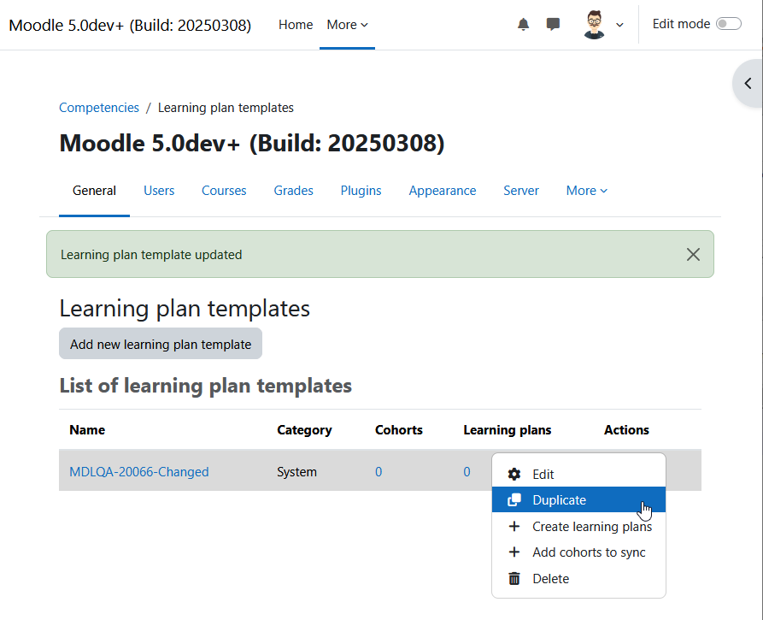Image resolution: width=763 pixels, height=620 pixels.
Task: Click the Duplicate copy icon in menu
Action: tap(514, 499)
